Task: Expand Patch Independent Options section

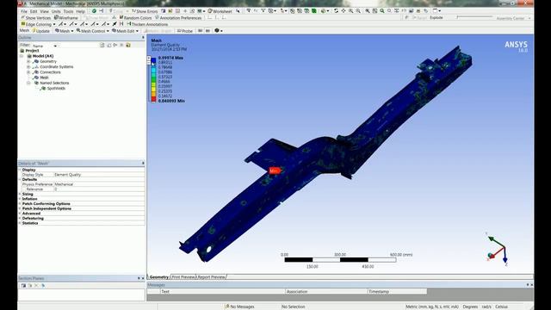Action: click(20, 208)
